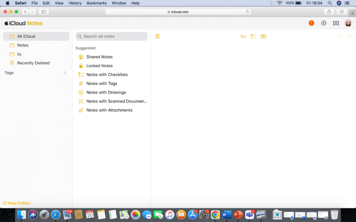Delete note with trash icon in toolbar
Image resolution: width=356 pixels, height=222 pixels.
point(158,36)
